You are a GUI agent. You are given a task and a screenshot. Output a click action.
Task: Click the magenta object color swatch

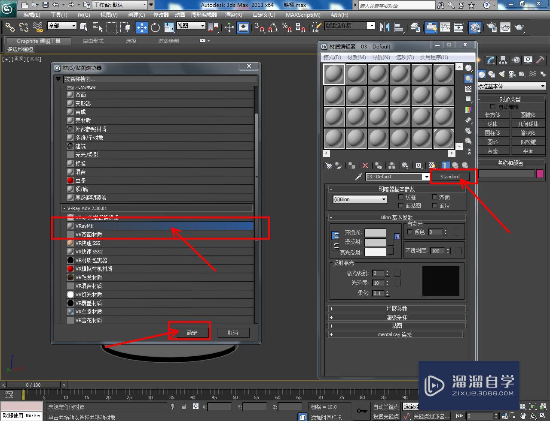coord(540,174)
